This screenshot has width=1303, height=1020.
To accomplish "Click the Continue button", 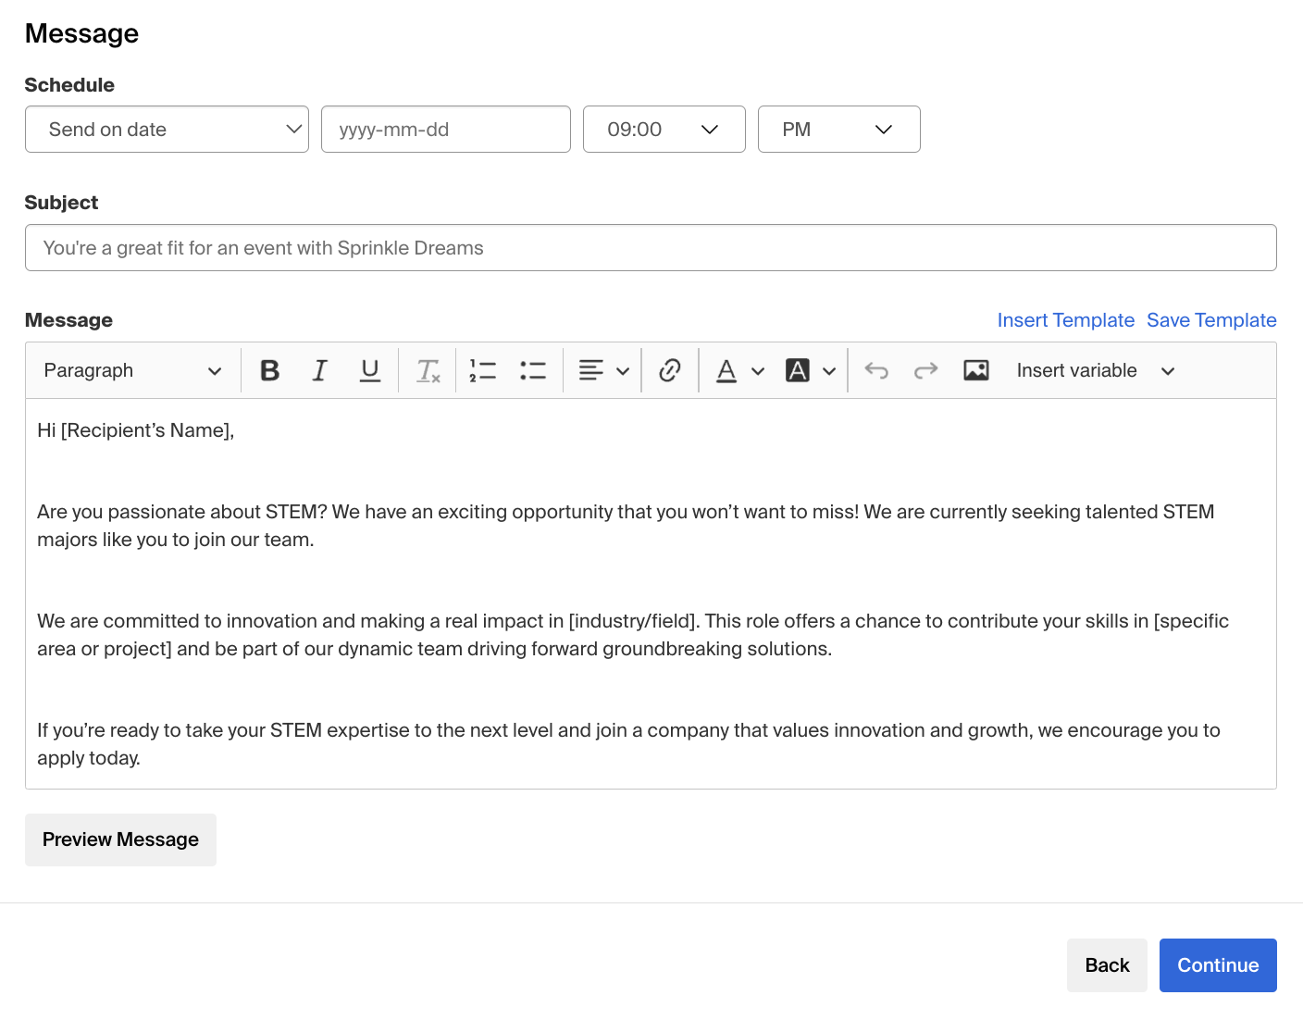I will [x=1218, y=965].
